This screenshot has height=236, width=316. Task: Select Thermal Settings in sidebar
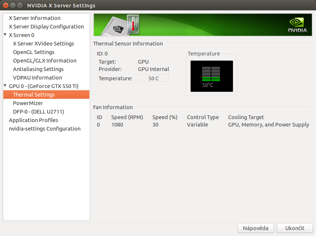[x=46, y=95]
